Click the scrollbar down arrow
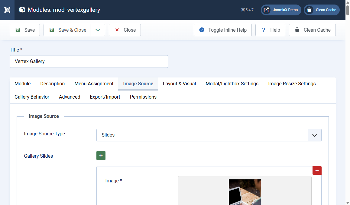 tap(348, 203)
